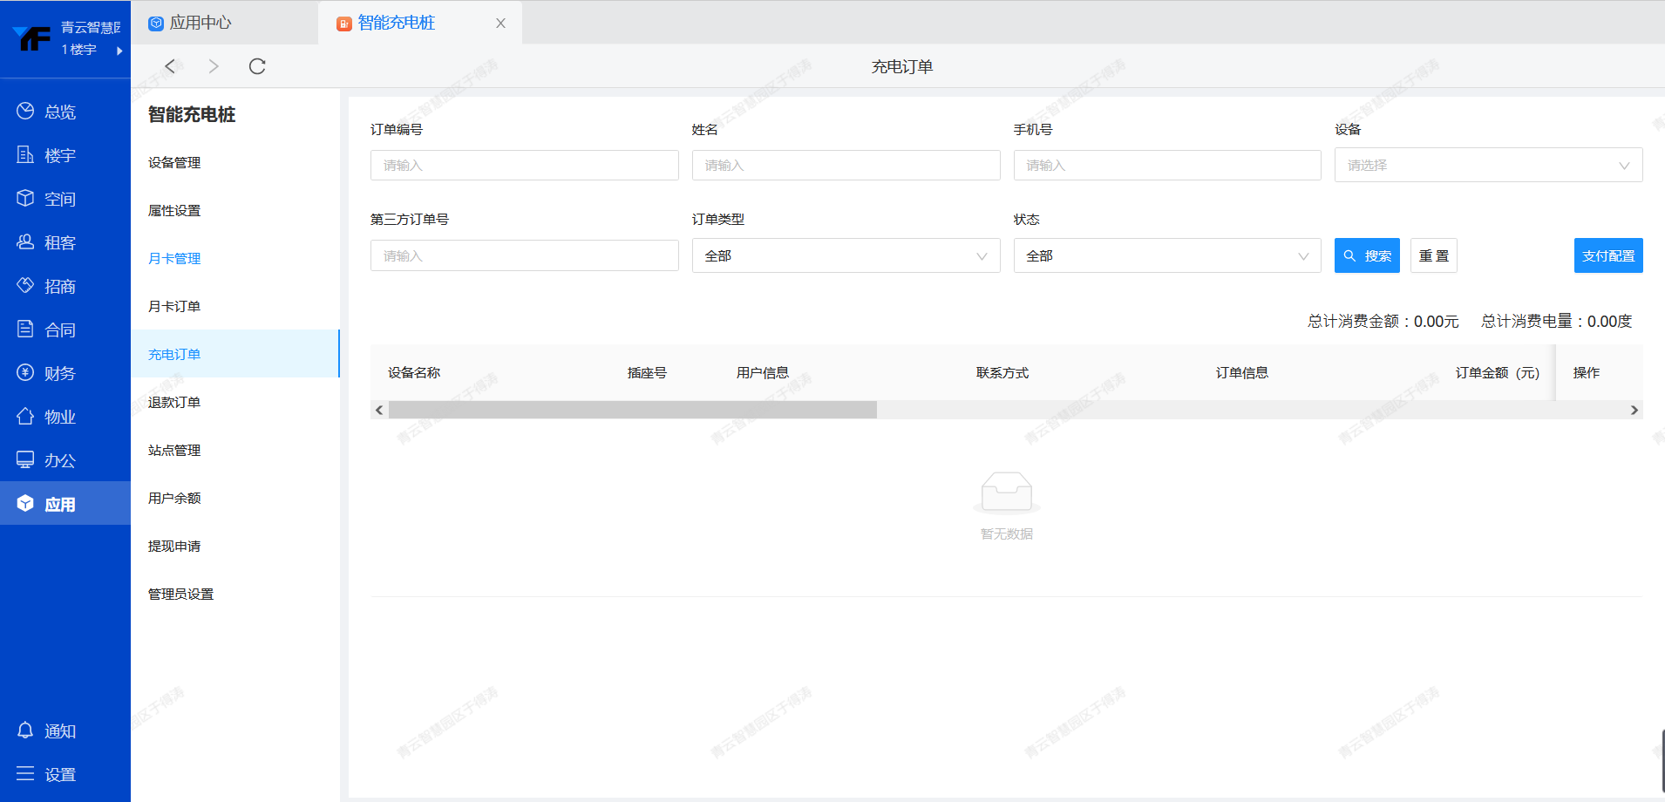Viewport: 1665px width, 802px height.
Task: Click the browser-style back arrow icon
Action: tap(170, 66)
